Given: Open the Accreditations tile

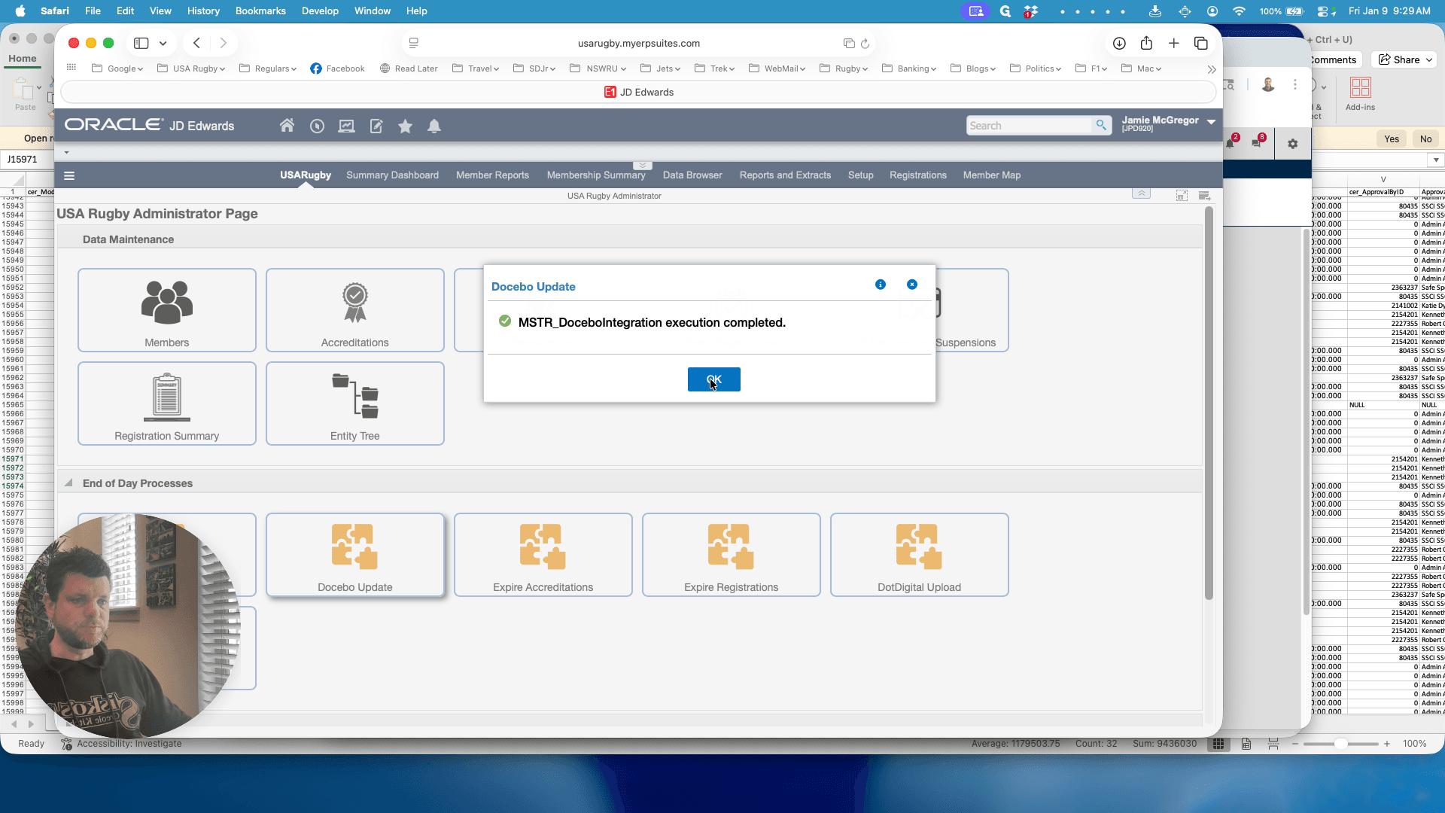Looking at the screenshot, I should 355,310.
